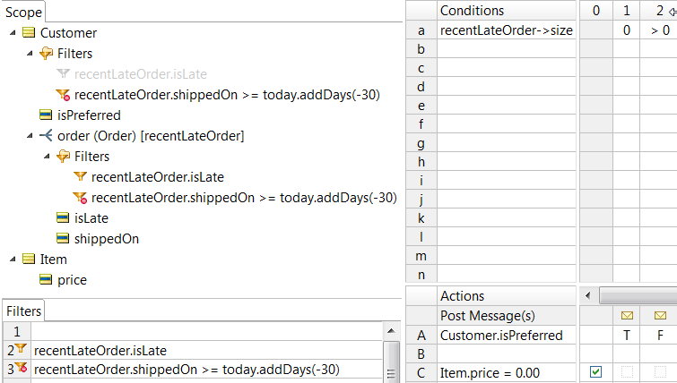Click the empty condition row b cell
677x383 pixels.
507,49
